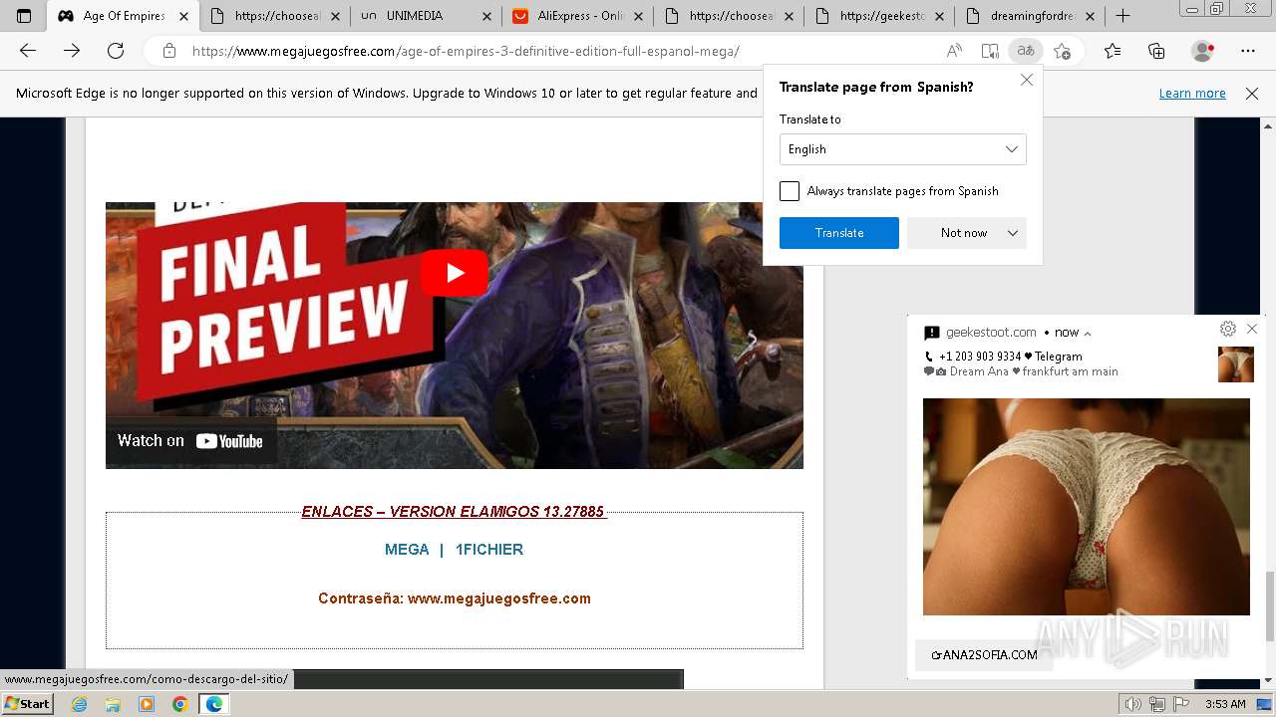This screenshot has height=717, width=1276.
Task: Close the AliExpress tab
Action: (638, 16)
